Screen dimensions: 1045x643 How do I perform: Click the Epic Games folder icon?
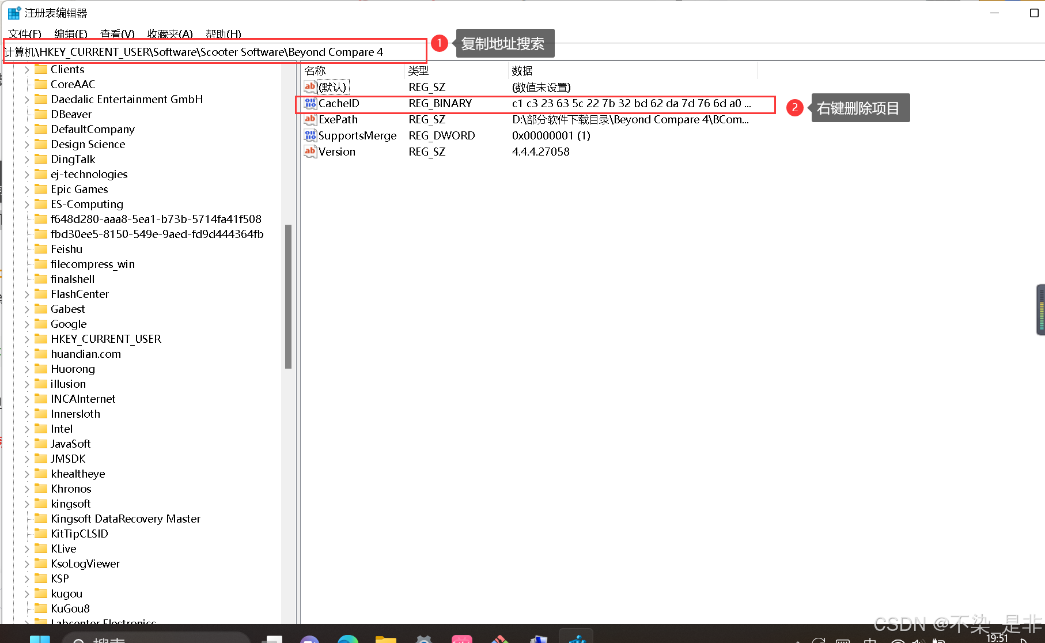(41, 189)
